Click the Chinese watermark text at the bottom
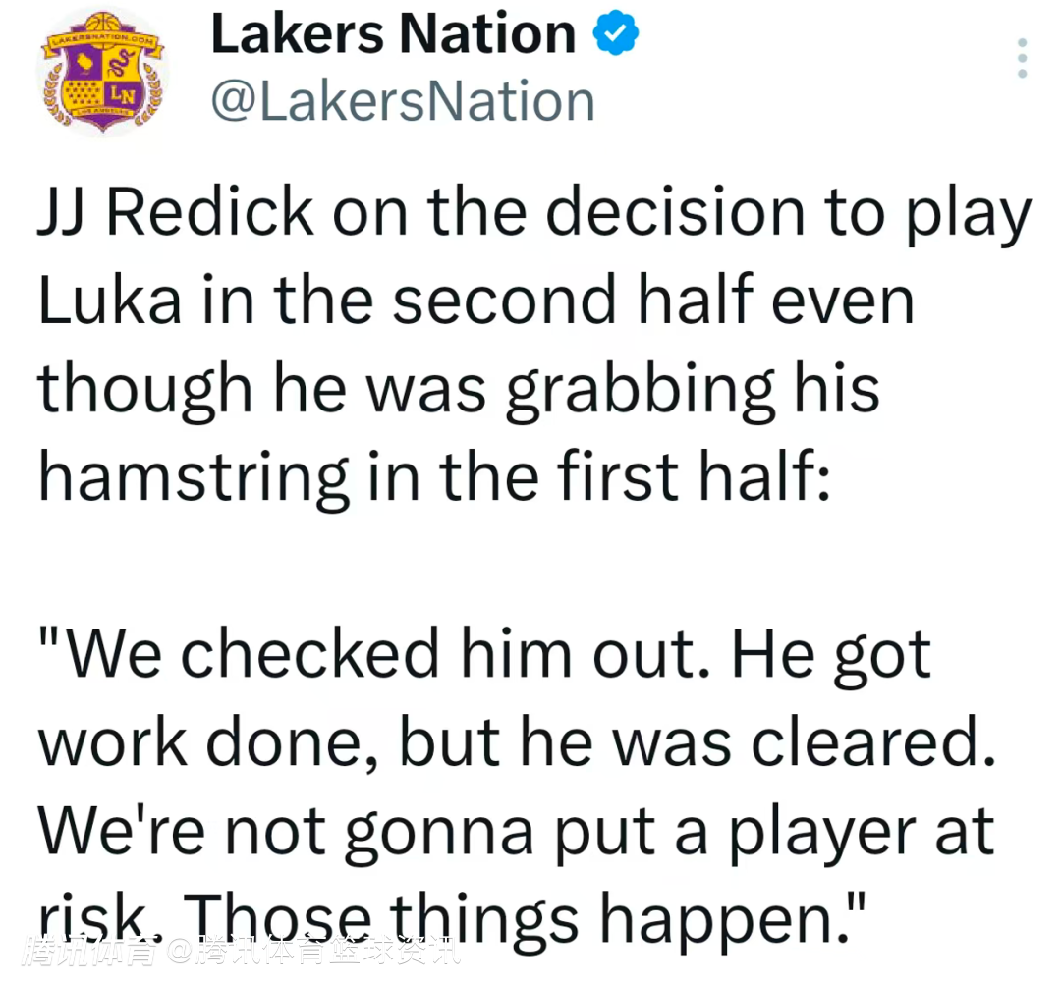Screen dimensions: 1061x985 (x=241, y=953)
